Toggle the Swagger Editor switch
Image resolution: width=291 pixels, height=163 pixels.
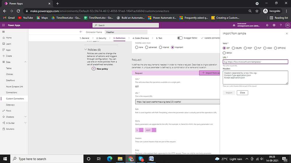point(180,38)
